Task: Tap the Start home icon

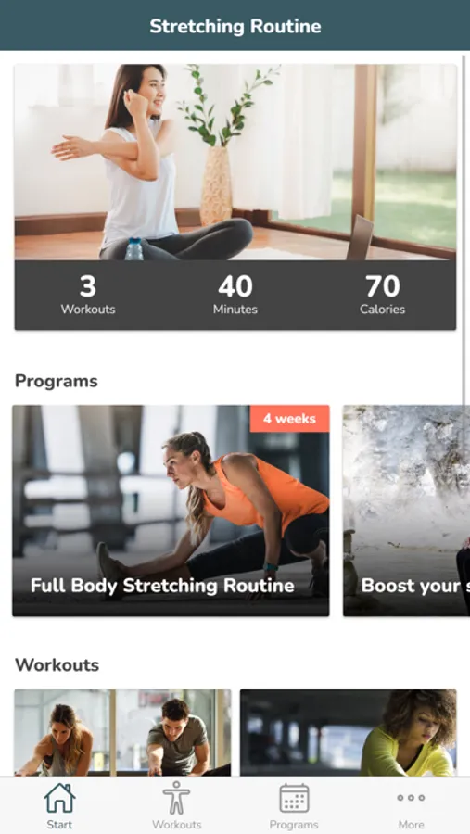Action: (x=59, y=798)
